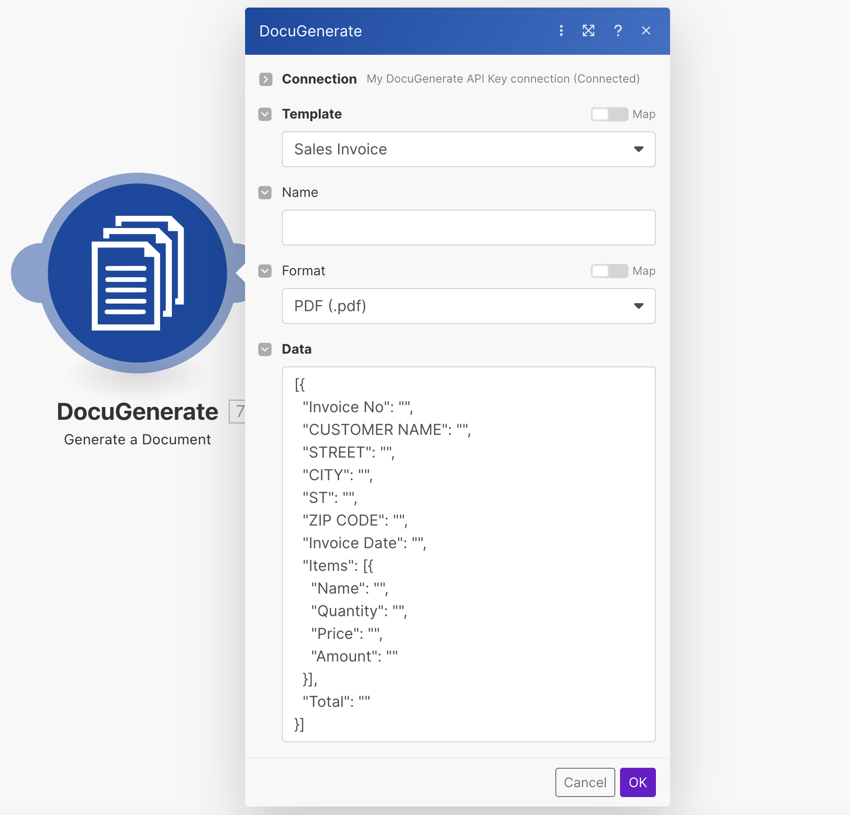Viewport: 850px width, 815px height.
Task: Click the Generate a Document subtitle
Action: click(137, 440)
